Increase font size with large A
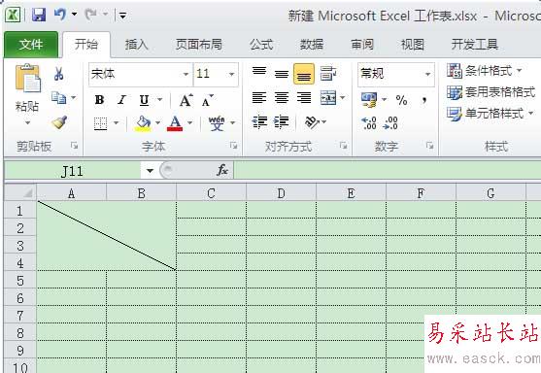 (186, 100)
